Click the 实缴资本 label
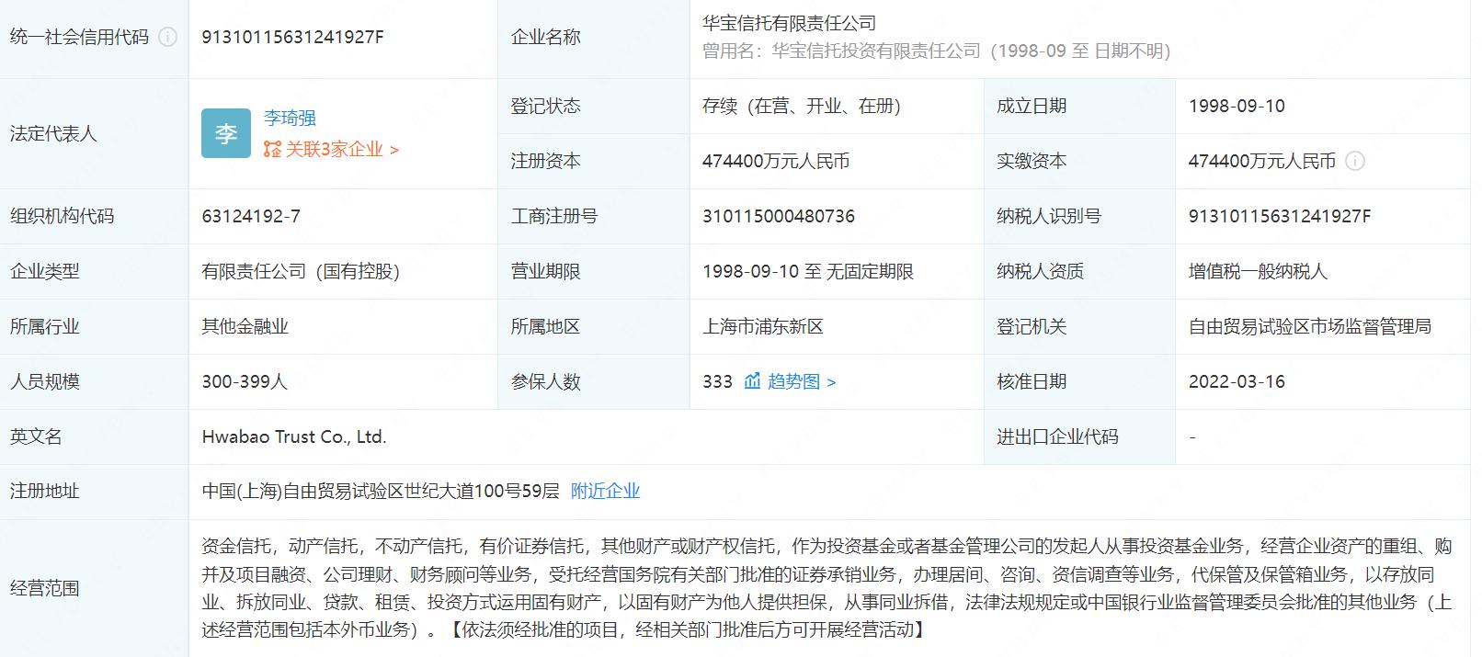The image size is (1482, 657). click(x=1032, y=161)
